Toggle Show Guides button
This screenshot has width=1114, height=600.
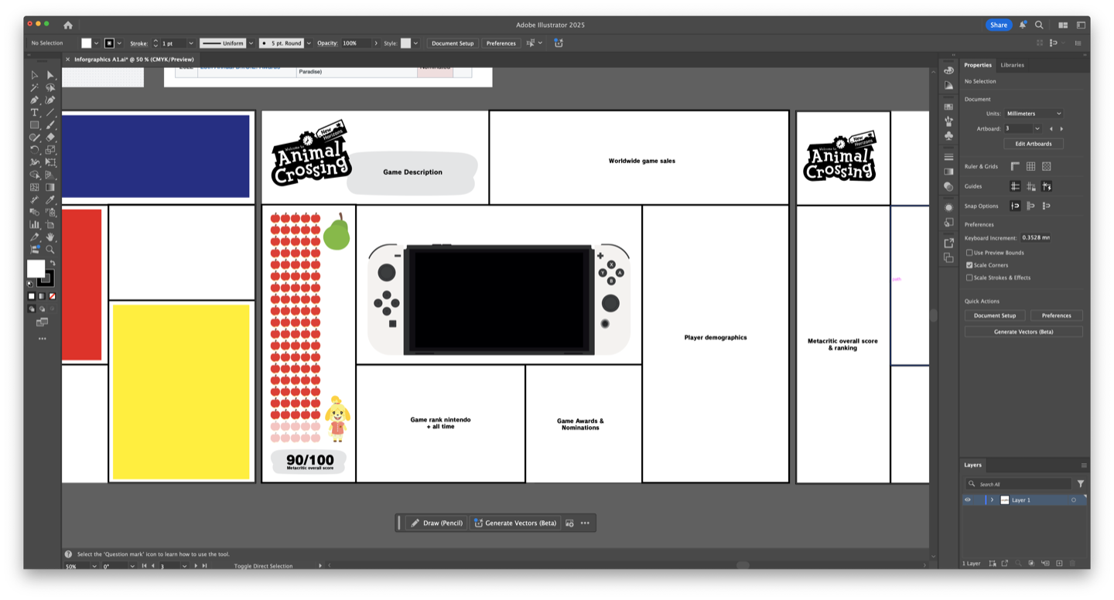click(1015, 186)
